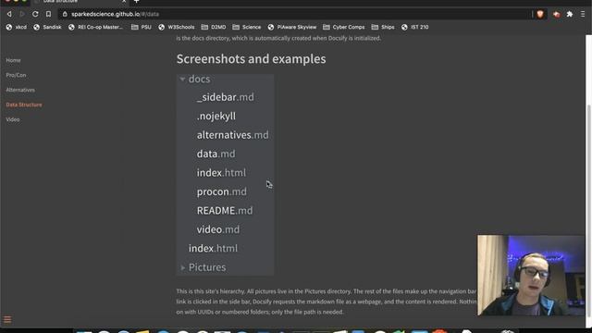Screen dimensions: 592x333
Task: Reload the page with the refresh icon
Action: point(35,14)
